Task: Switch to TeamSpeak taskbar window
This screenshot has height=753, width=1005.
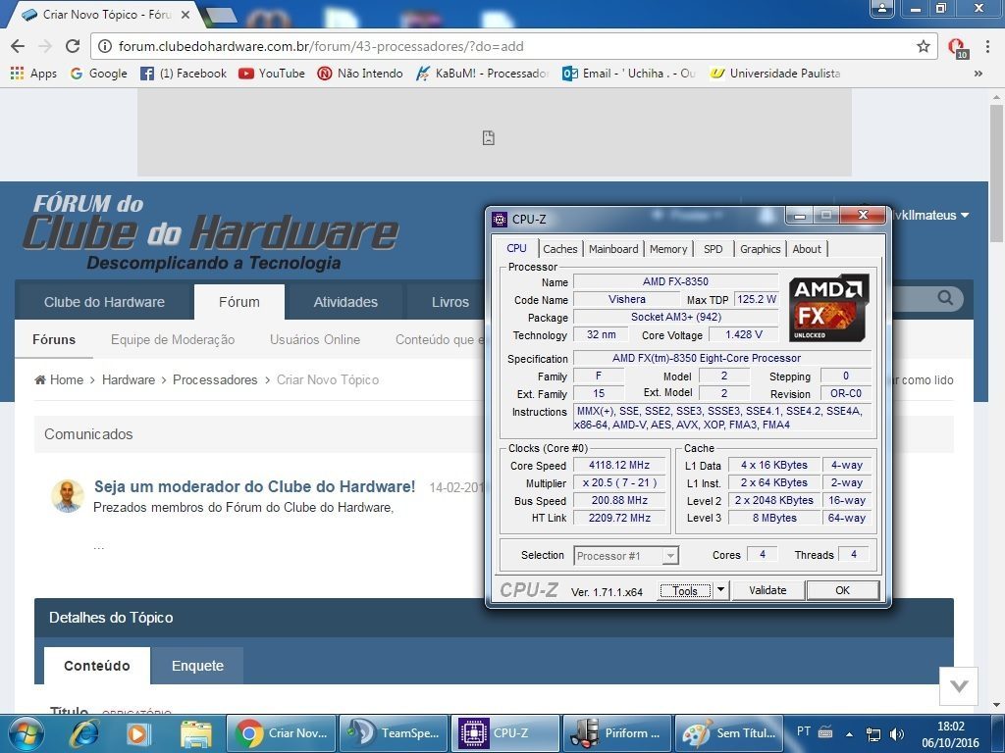Action: click(x=394, y=733)
